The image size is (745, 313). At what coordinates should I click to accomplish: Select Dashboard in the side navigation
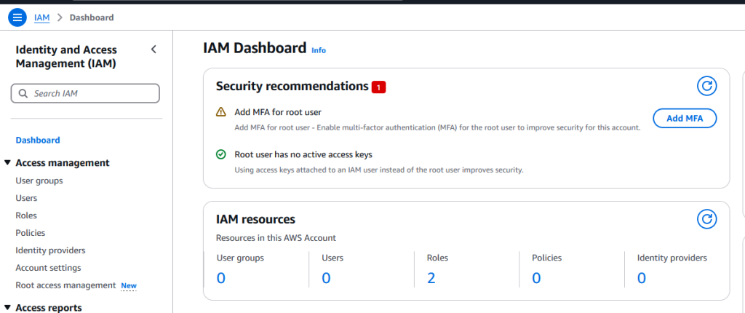click(38, 140)
